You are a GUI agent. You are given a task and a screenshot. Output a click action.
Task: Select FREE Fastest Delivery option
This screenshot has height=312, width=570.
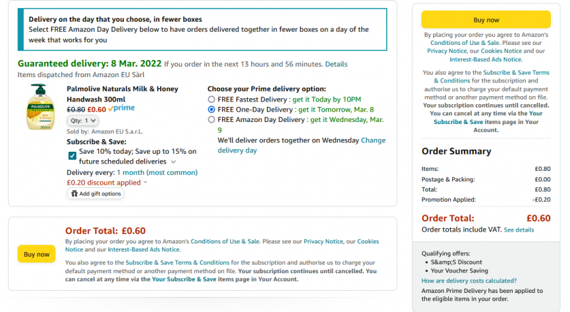(212, 99)
